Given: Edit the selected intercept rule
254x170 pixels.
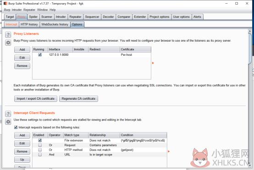Looking at the screenshot, I should click(x=22, y=143).
